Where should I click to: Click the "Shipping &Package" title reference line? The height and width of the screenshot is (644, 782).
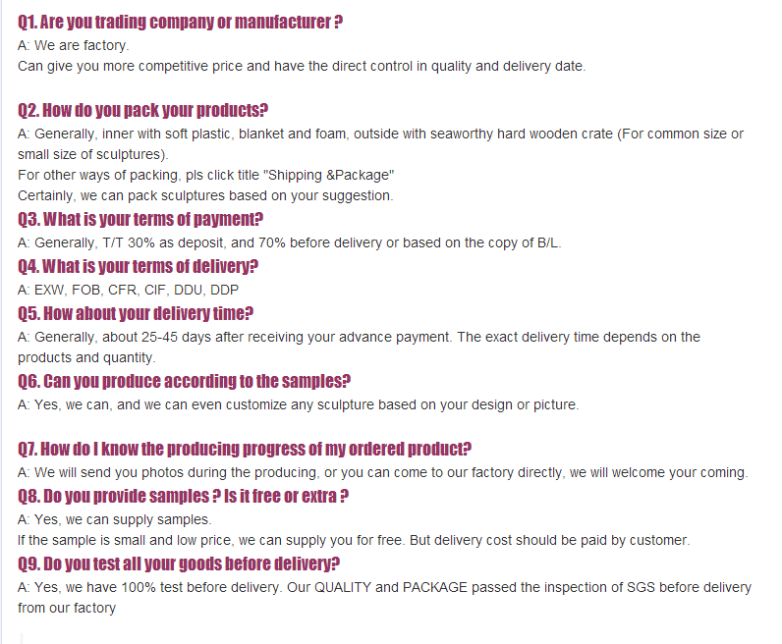[x=206, y=175]
